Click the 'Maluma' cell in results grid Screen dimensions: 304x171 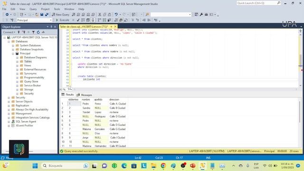[86, 129]
